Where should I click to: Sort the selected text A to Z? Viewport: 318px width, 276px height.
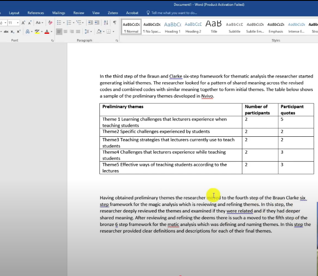pos(106,23)
